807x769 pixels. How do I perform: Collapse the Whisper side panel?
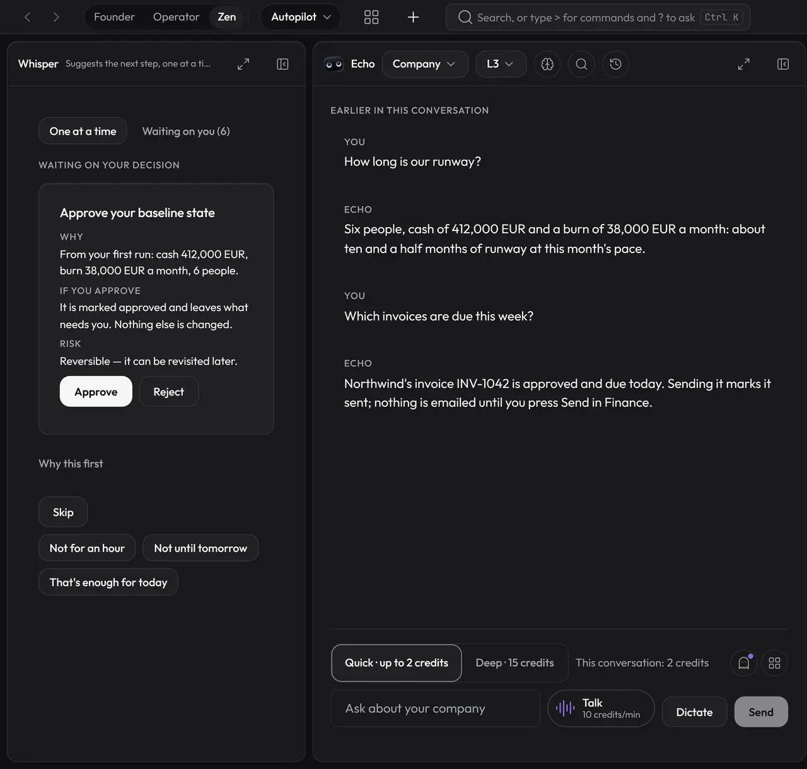click(282, 64)
